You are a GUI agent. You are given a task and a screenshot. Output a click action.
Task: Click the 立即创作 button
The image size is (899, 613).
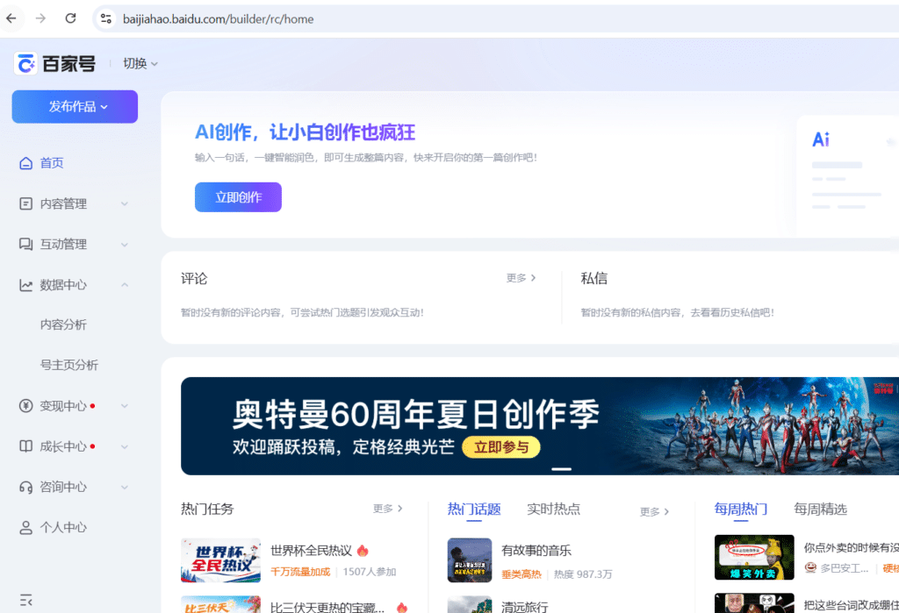238,197
